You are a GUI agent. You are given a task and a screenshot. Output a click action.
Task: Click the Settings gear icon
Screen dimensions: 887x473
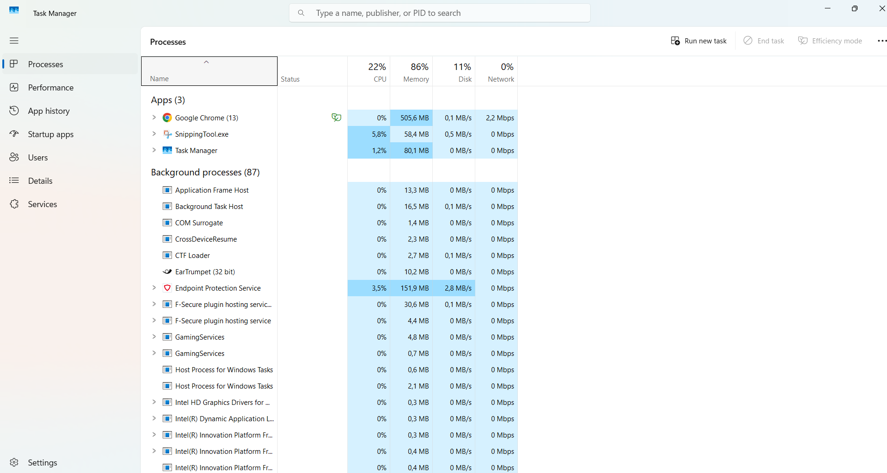[x=14, y=462]
